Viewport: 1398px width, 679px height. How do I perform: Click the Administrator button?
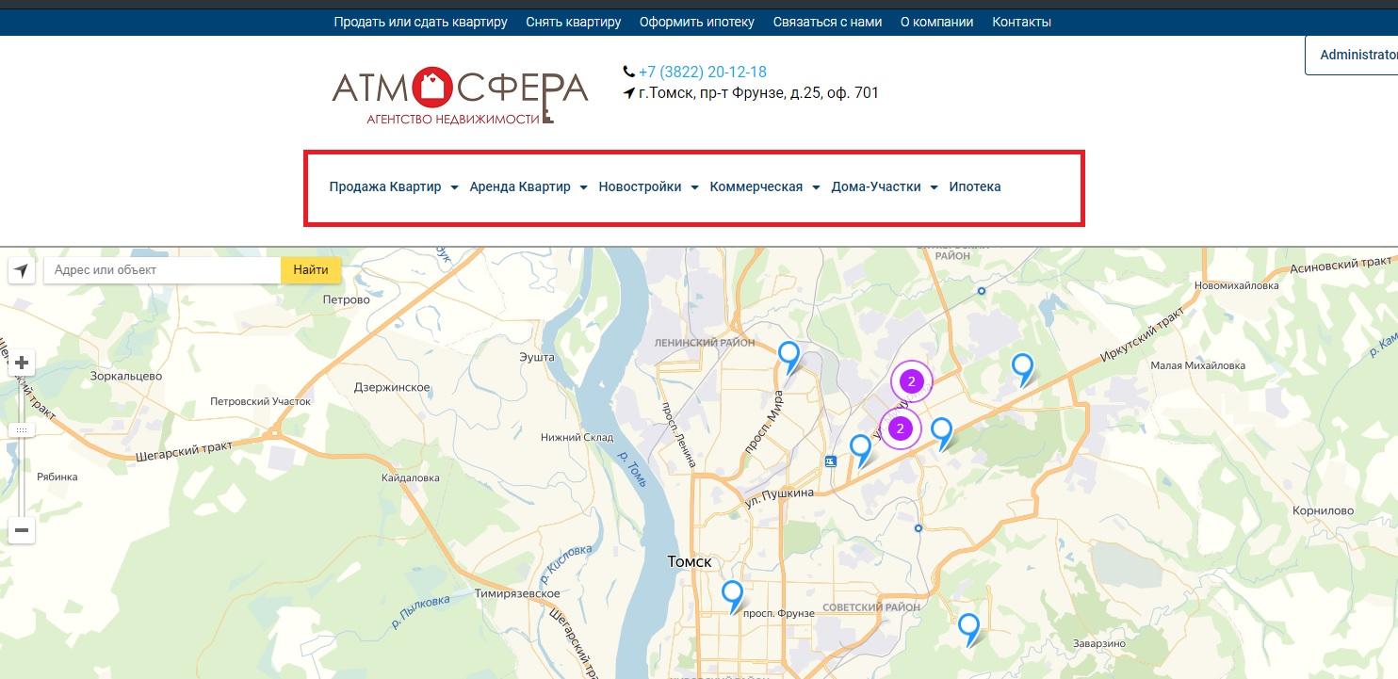1352,55
